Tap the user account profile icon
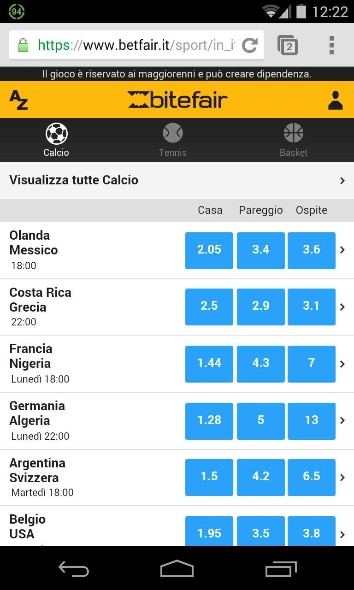The height and width of the screenshot is (590, 354). pos(335,100)
